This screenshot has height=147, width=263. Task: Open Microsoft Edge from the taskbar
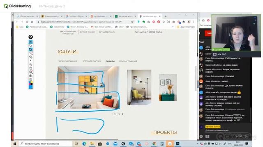pyautogui.click(x=84, y=144)
